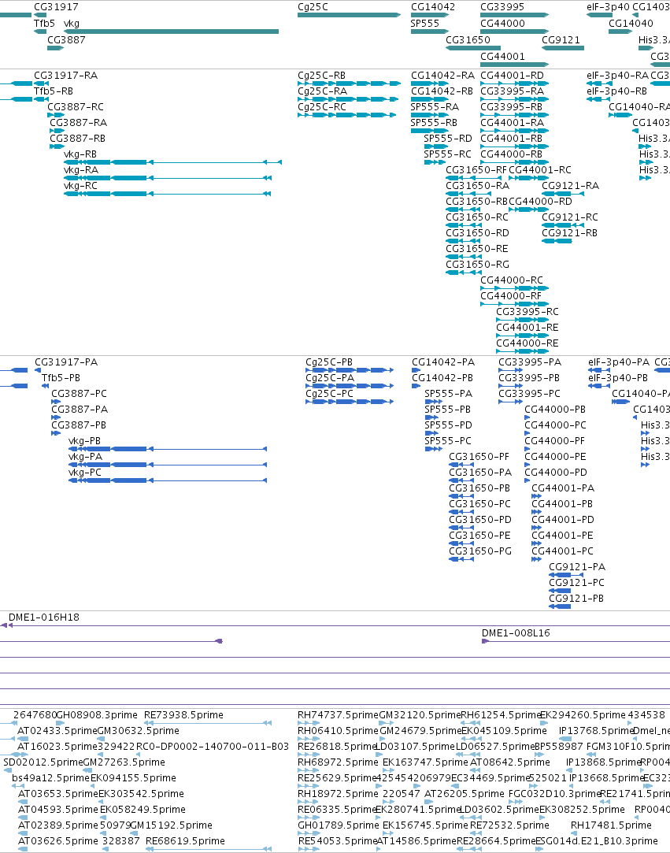This screenshot has width=670, height=853.
Task: Open protein Tfb5-PB
Action: click(x=61, y=378)
